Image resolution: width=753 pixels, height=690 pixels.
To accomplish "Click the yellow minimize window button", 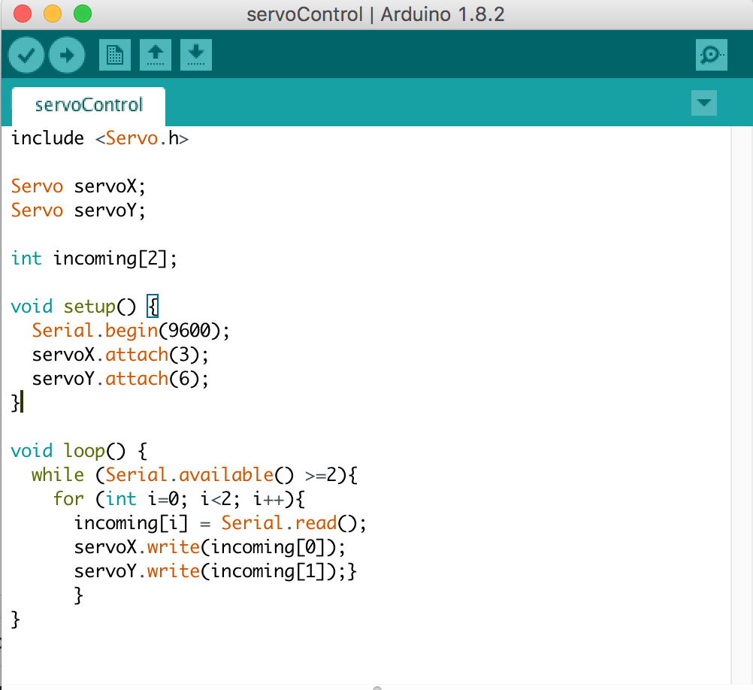I will 53,14.
